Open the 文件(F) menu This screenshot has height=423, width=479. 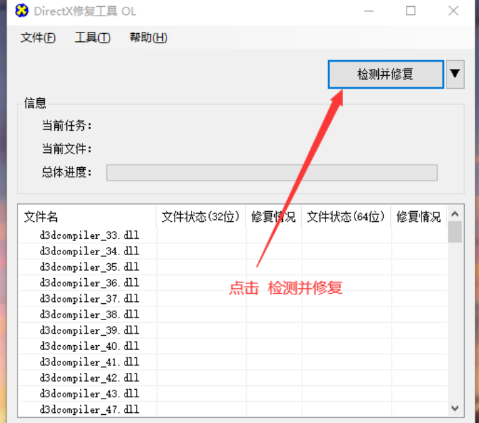[38, 38]
